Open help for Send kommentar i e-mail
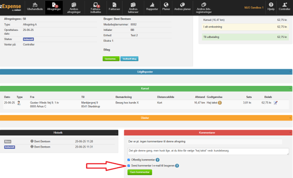This screenshot has width=293, height=178. click(177, 166)
